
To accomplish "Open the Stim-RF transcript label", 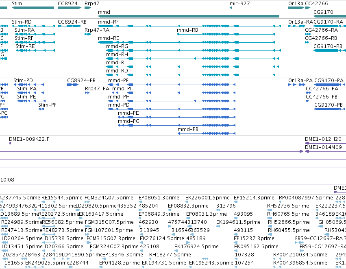I will [x=24, y=38].
